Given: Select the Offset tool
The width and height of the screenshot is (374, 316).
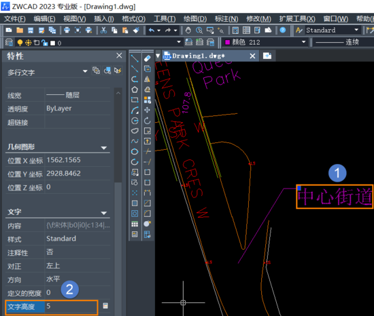Looking at the screenshot, I should coord(148,90).
